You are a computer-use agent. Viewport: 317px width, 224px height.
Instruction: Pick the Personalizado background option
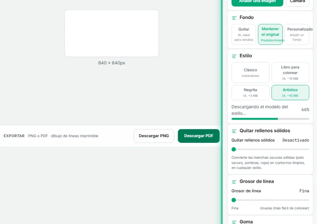click(297, 34)
